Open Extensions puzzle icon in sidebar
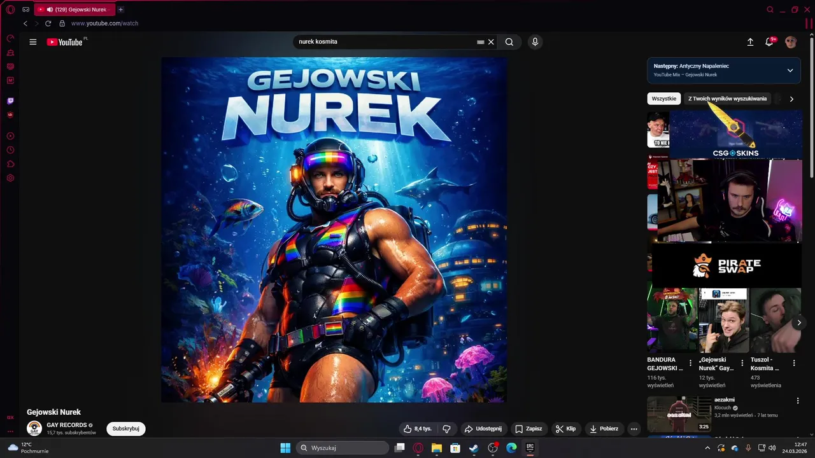815x458 pixels. point(10,164)
